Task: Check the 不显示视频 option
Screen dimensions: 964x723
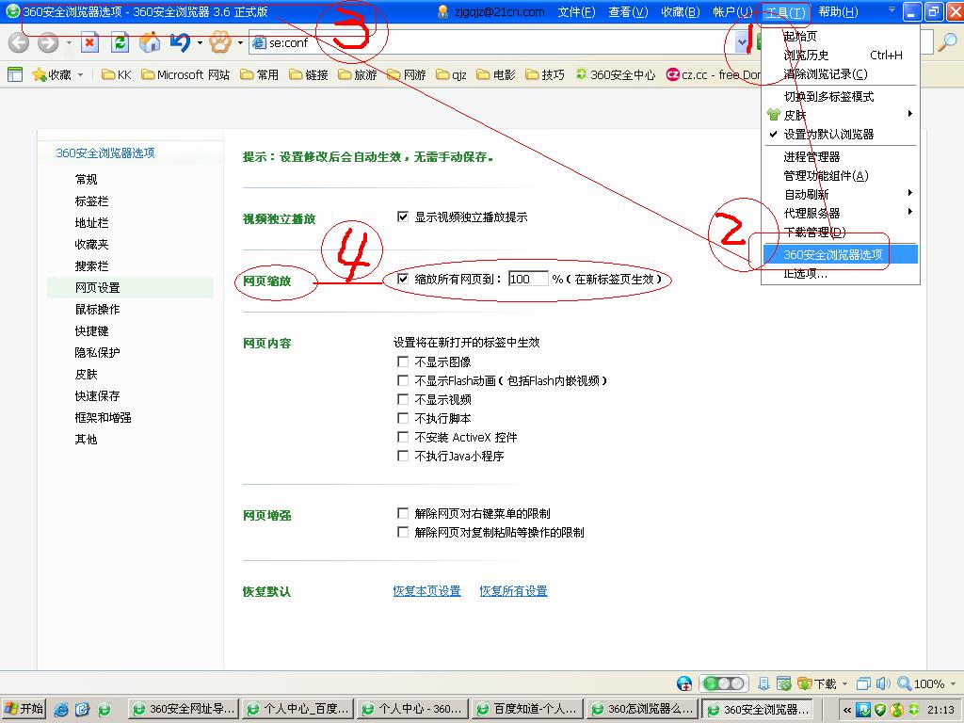Action: coord(403,399)
